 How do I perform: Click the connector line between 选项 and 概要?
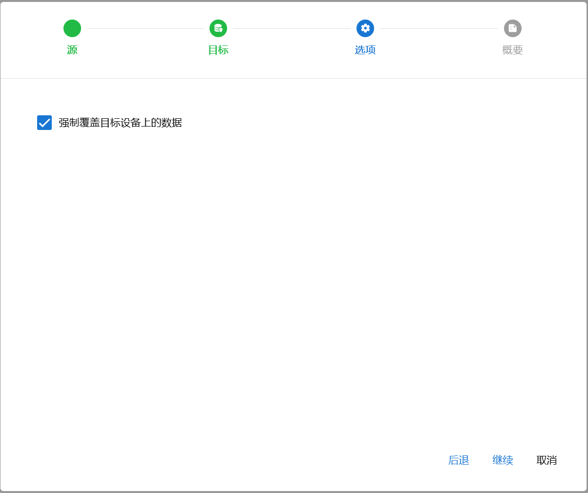439,28
